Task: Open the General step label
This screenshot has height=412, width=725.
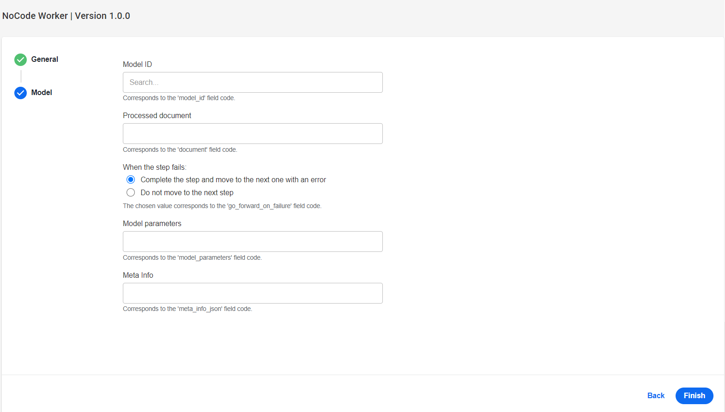Action: pyautogui.click(x=45, y=59)
